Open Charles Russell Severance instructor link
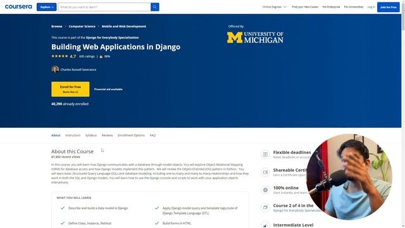Viewport: 405px width, 228px height. pos(78,70)
